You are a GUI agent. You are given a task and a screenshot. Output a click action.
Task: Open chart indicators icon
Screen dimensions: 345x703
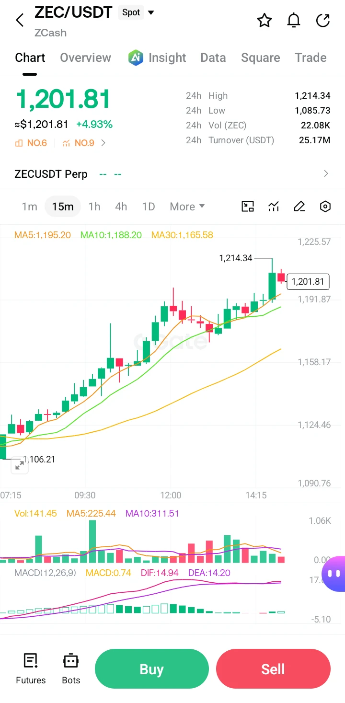point(274,207)
